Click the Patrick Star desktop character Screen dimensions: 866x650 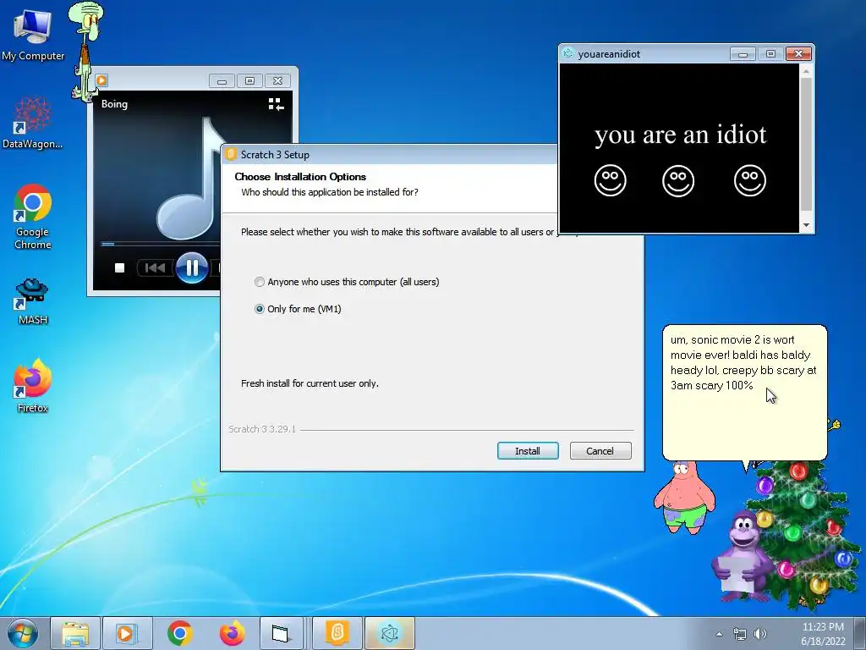pos(684,498)
